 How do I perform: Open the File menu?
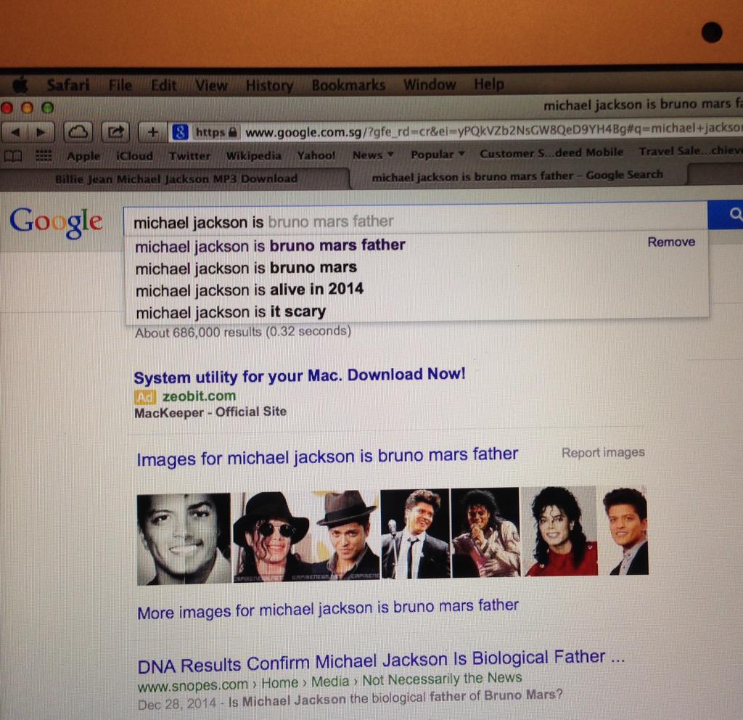coord(120,86)
